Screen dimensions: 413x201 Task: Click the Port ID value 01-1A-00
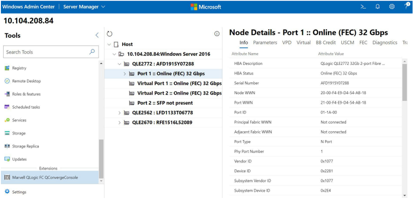point(329,113)
